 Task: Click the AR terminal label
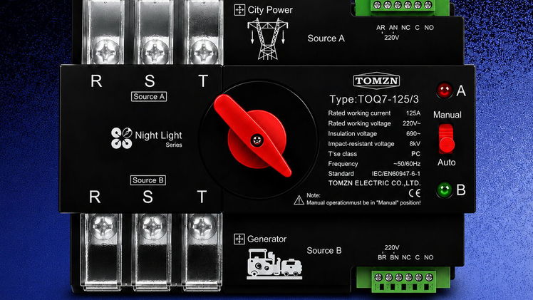381,28
